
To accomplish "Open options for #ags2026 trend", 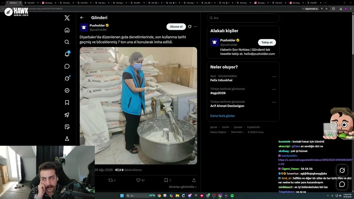I will pyautogui.click(x=274, y=90).
